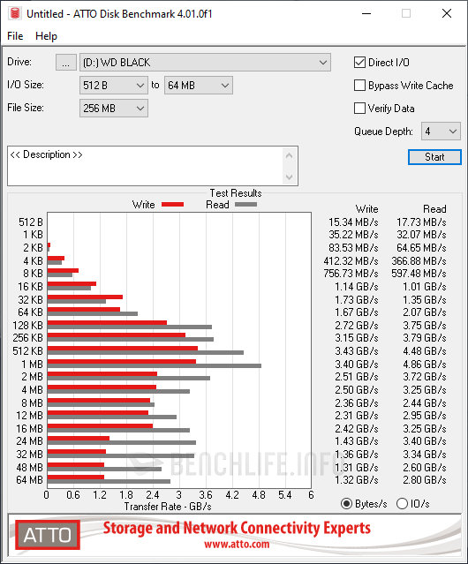Image resolution: width=468 pixels, height=564 pixels.
Task: Click the Transfer Rate - GB/s axis label
Action: [168, 507]
